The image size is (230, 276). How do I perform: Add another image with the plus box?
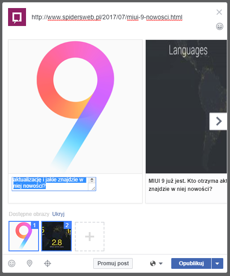tap(90, 237)
